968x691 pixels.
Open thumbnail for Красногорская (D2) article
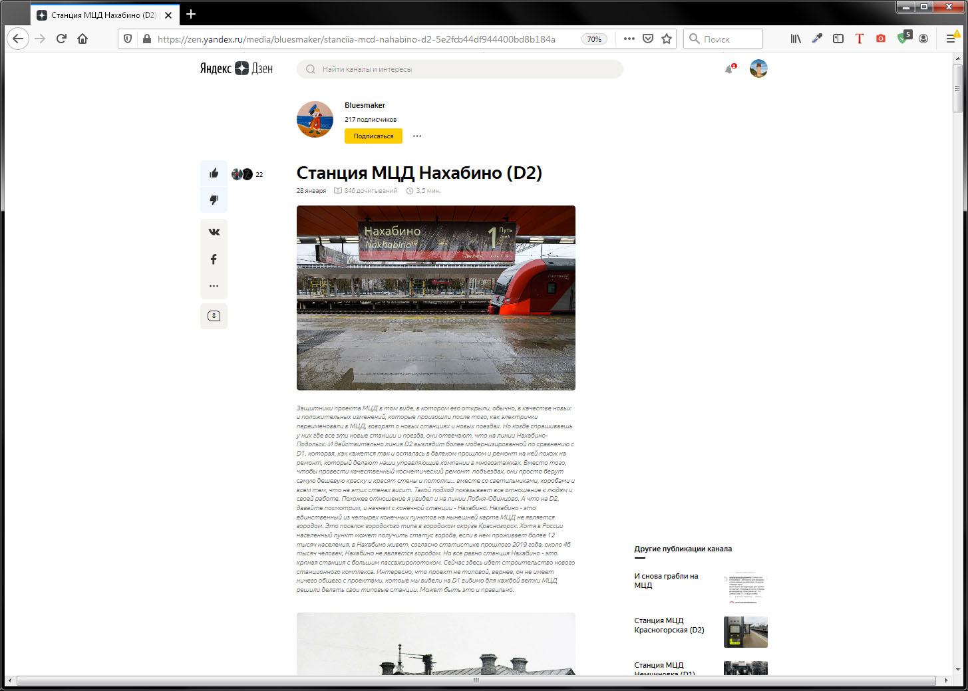point(746,632)
